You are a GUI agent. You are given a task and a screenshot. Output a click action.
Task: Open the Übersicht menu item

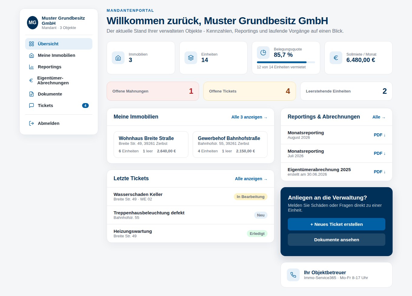59,44
